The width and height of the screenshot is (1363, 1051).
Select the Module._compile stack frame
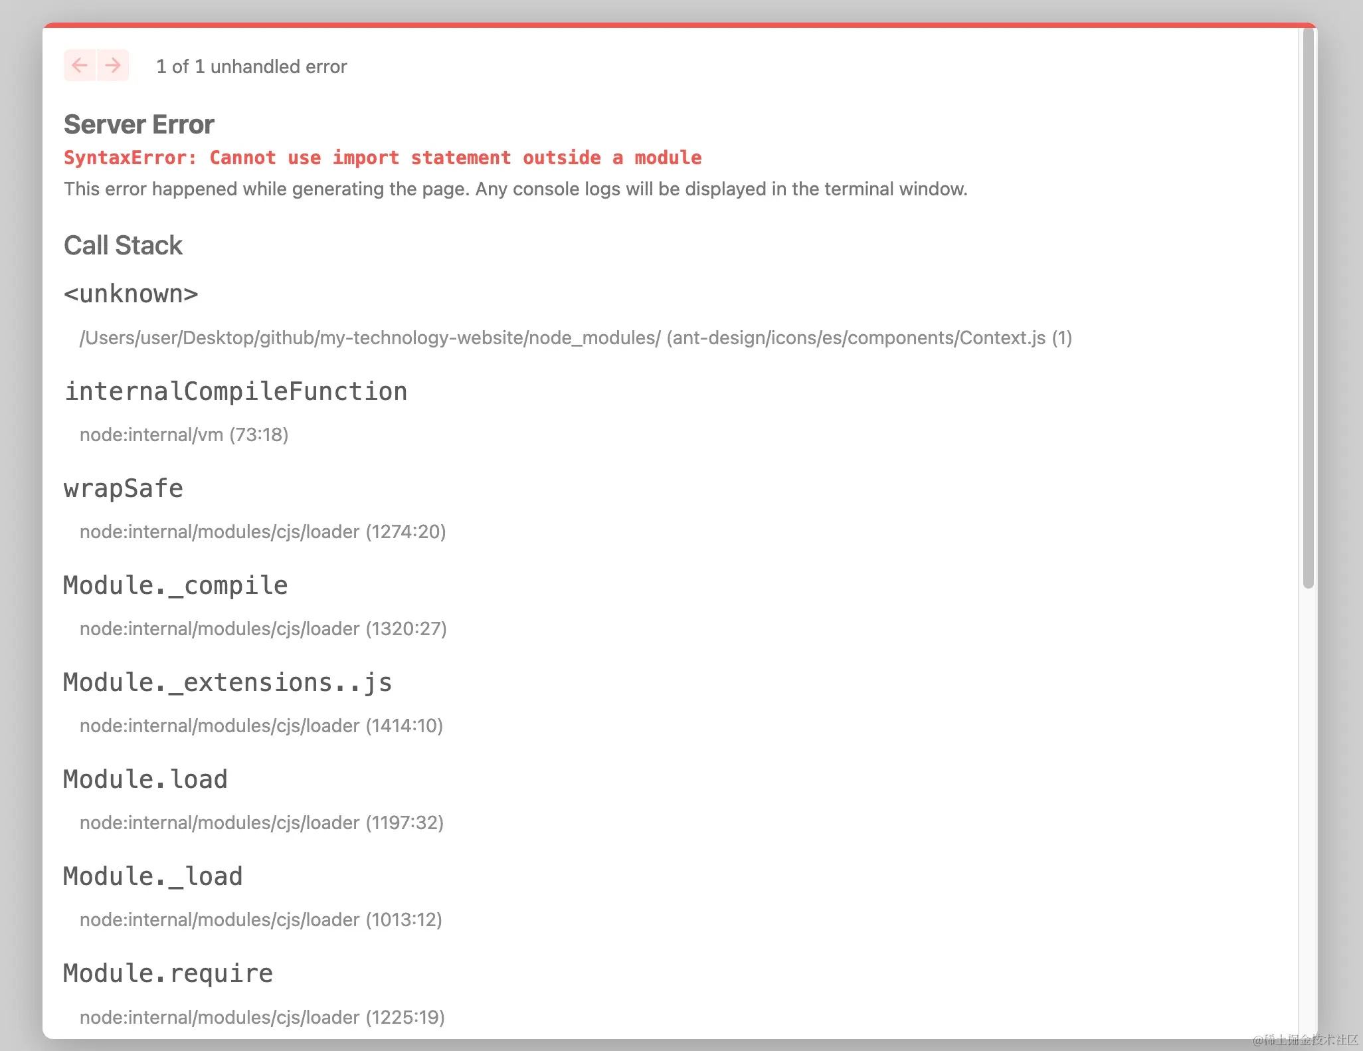175,585
